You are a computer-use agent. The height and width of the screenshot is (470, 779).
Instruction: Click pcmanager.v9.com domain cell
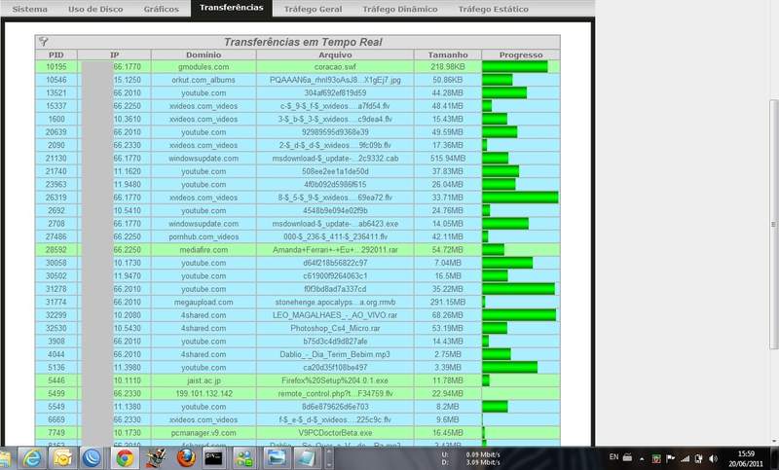tap(204, 433)
